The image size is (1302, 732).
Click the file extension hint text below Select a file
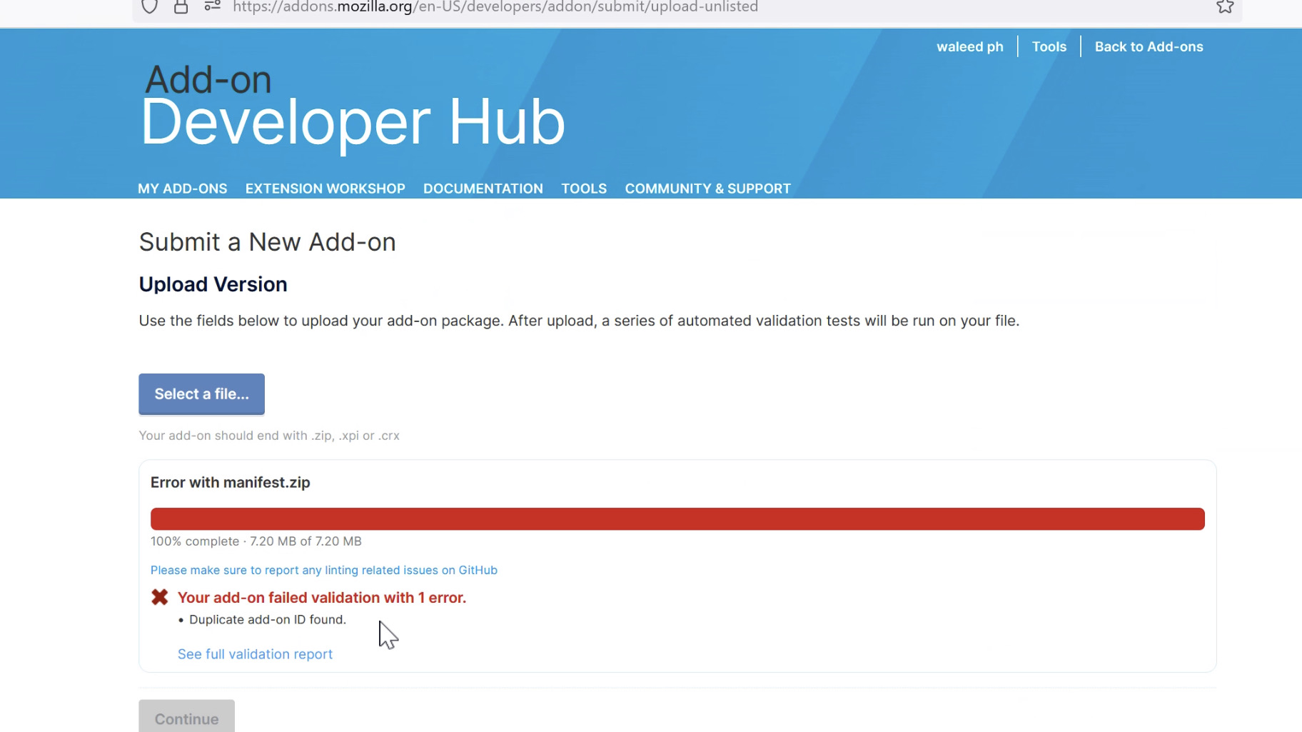point(269,436)
